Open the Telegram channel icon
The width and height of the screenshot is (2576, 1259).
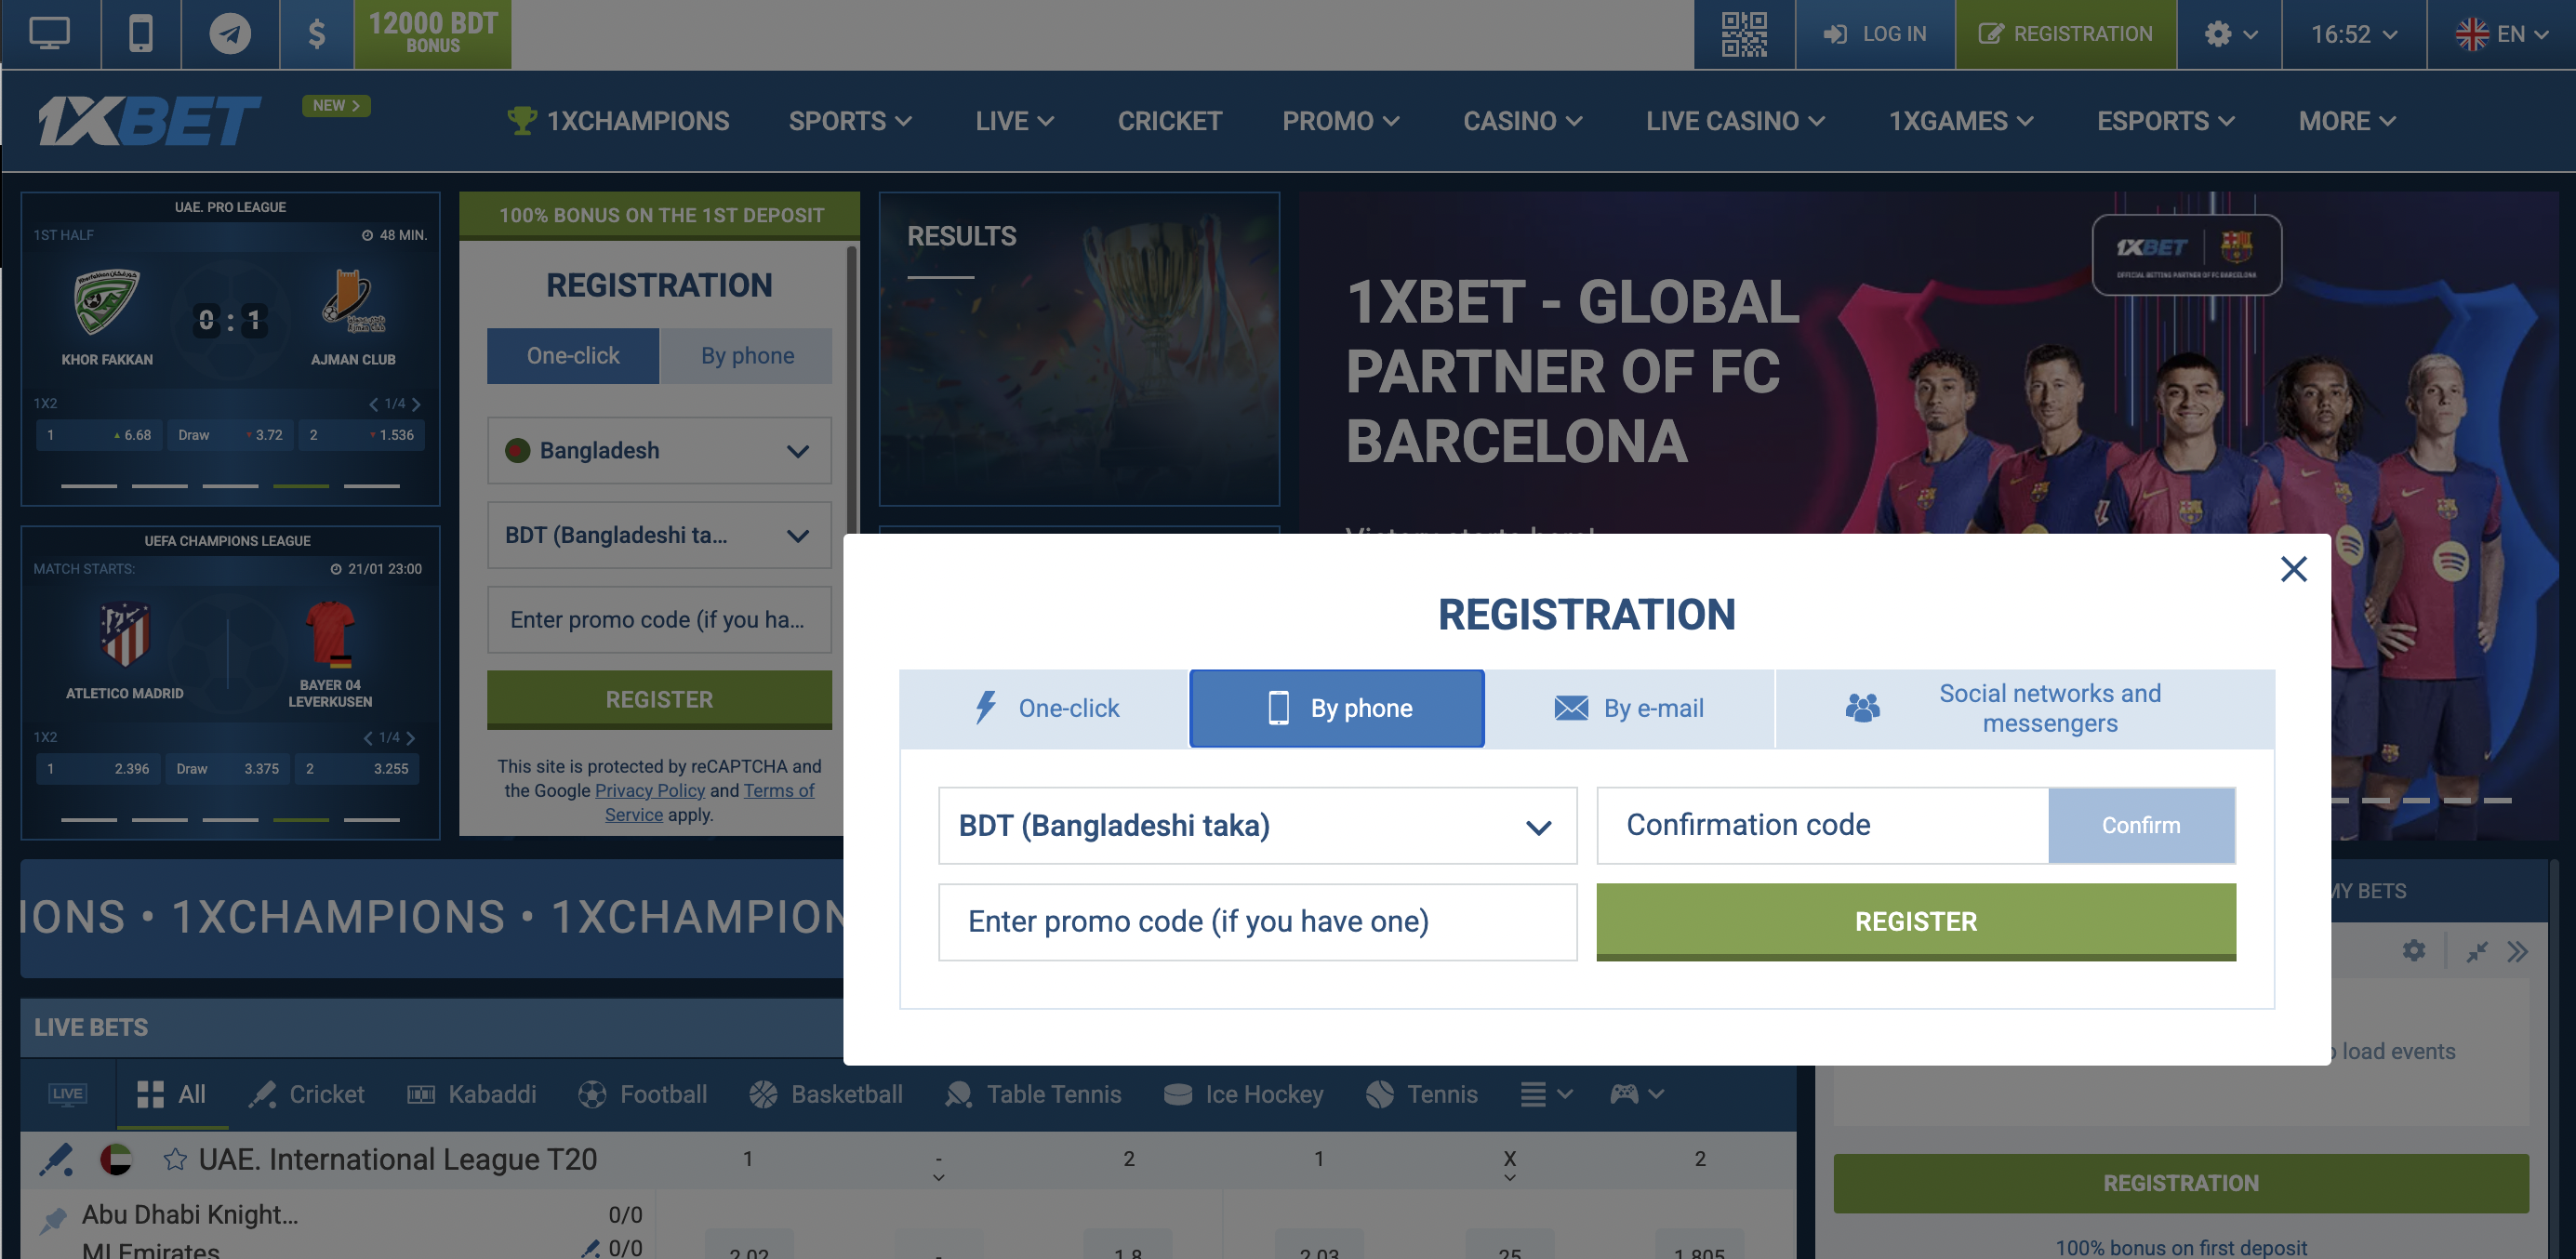[x=229, y=34]
